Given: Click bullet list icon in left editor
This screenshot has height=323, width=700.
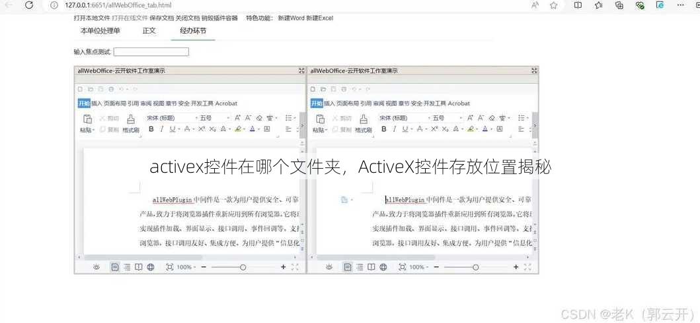Looking at the screenshot, I should pos(288,118).
